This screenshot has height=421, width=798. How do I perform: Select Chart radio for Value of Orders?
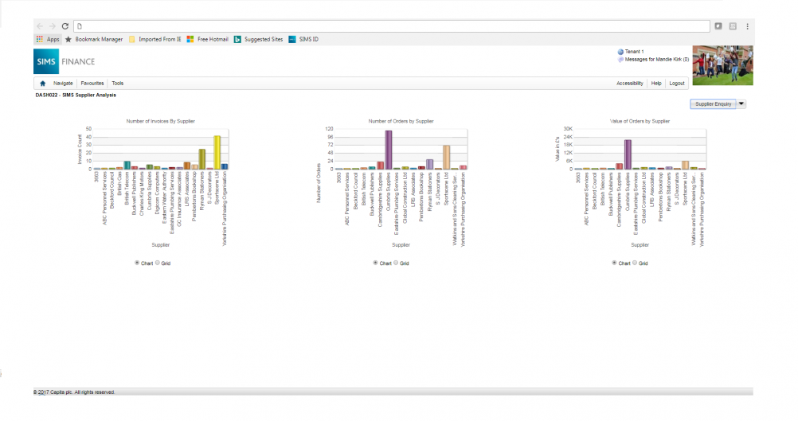pyautogui.click(x=614, y=263)
